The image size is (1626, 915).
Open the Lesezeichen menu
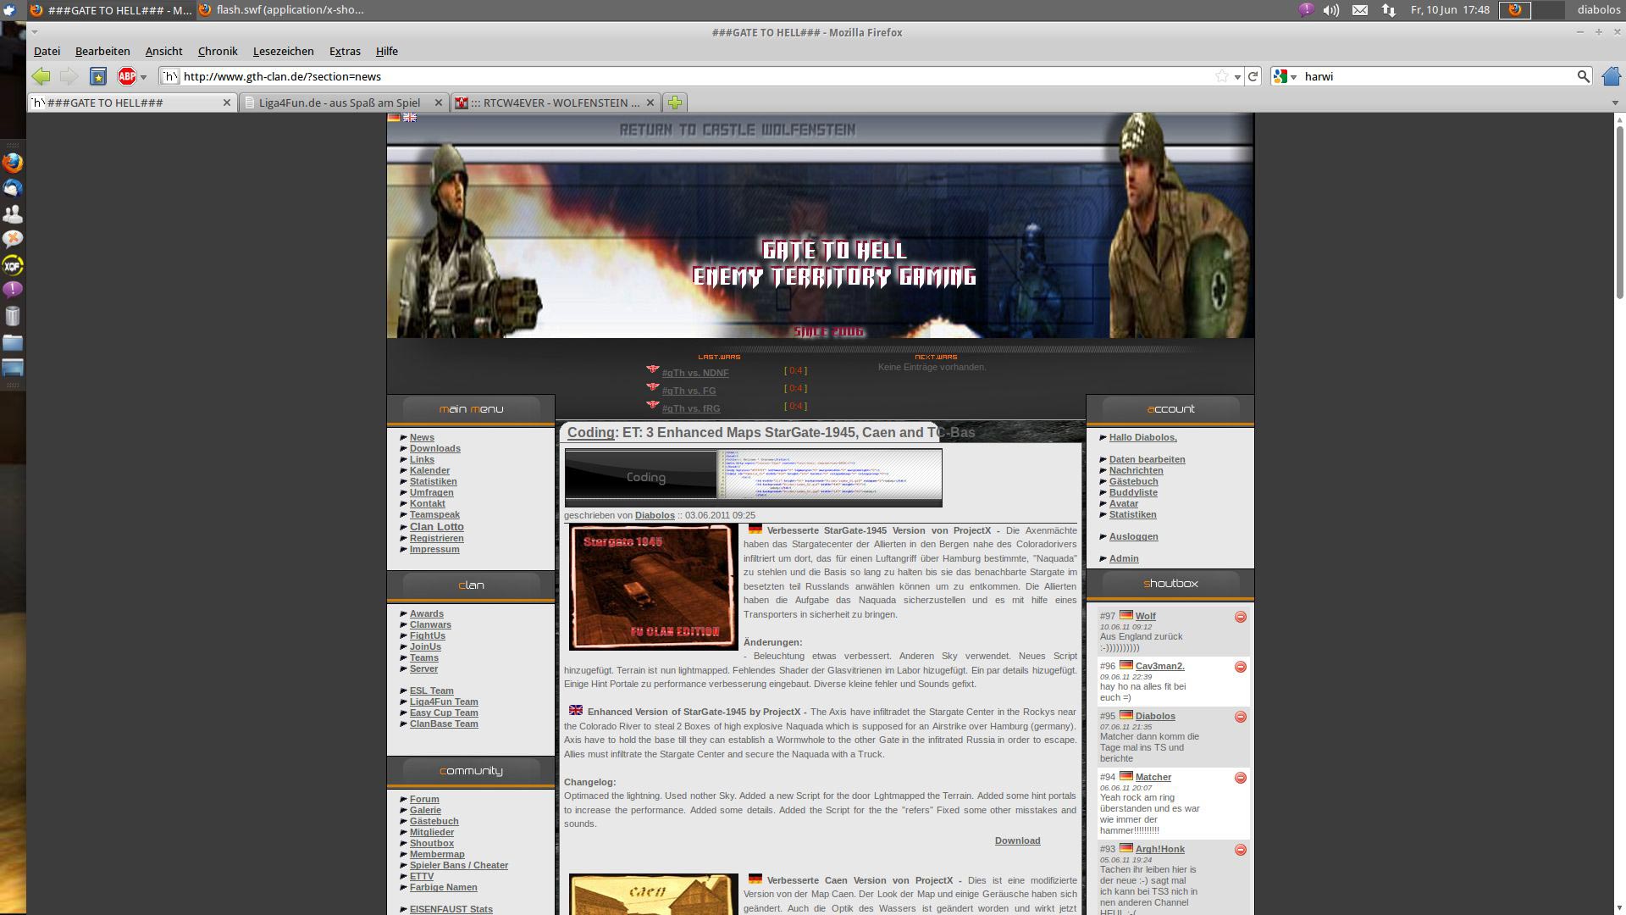[283, 51]
